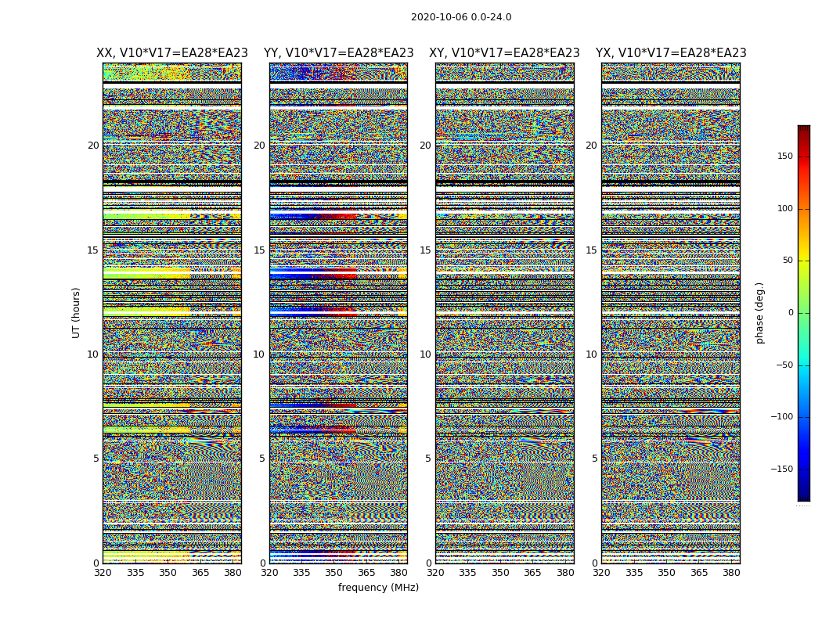Click the XY panel y-axis tick 15
822x626 pixels.
tap(425, 250)
